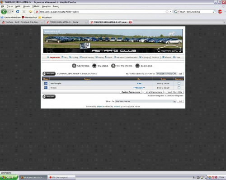The width and height of the screenshot is (226, 180).
Task: Click the Firefox reload page icon
Action: [x=18, y=12]
